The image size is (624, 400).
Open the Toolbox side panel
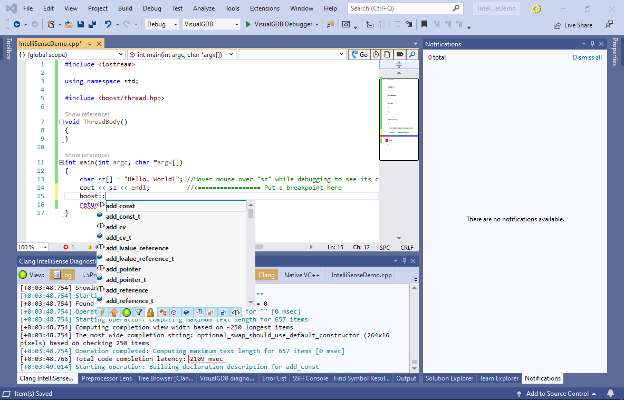tap(9, 49)
